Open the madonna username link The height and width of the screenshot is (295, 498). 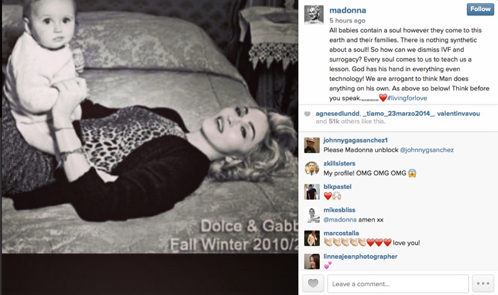pyautogui.click(x=347, y=10)
